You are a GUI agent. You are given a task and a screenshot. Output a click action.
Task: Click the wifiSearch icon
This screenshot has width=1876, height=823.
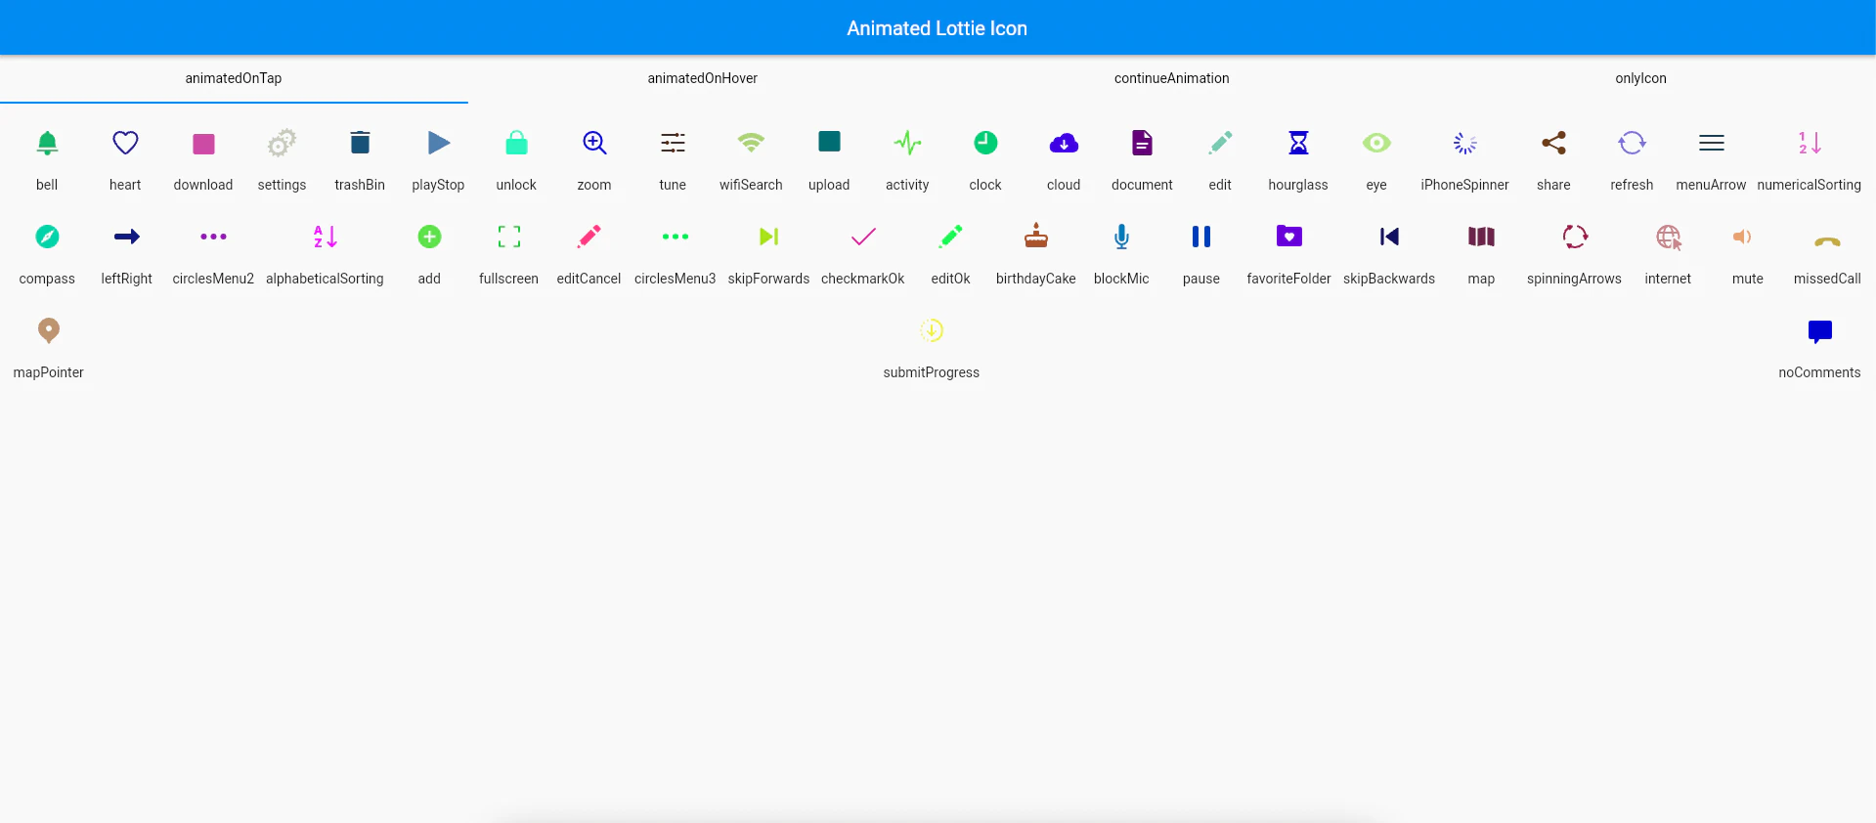coord(751,143)
